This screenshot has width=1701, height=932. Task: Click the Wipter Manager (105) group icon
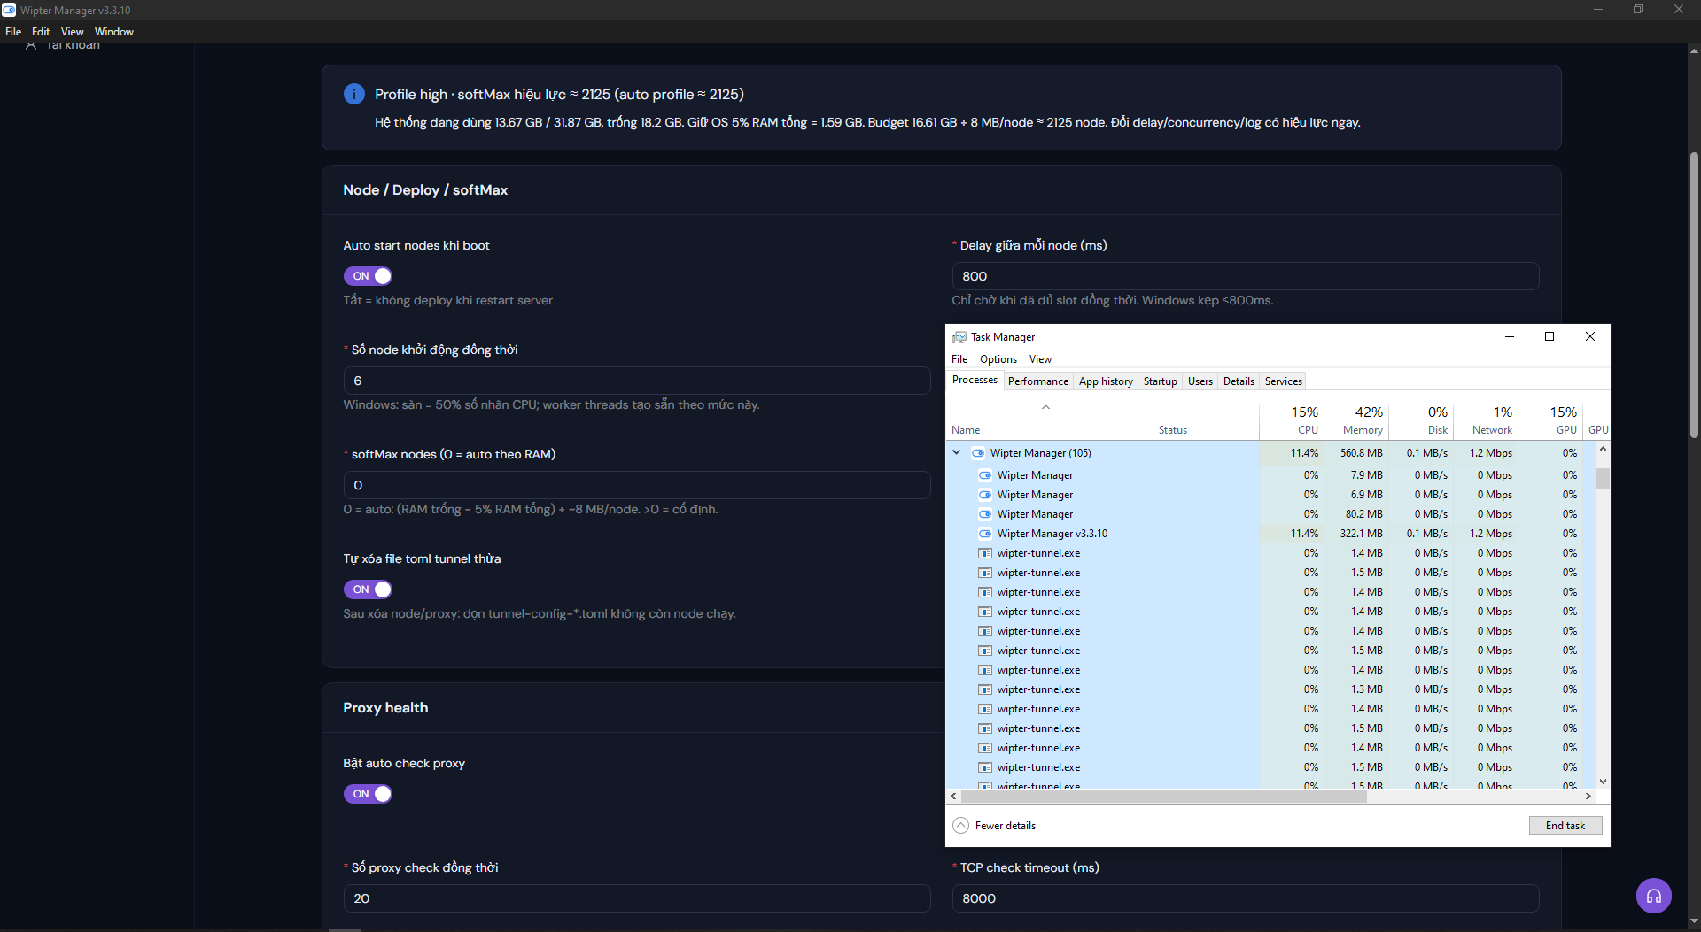point(978,453)
